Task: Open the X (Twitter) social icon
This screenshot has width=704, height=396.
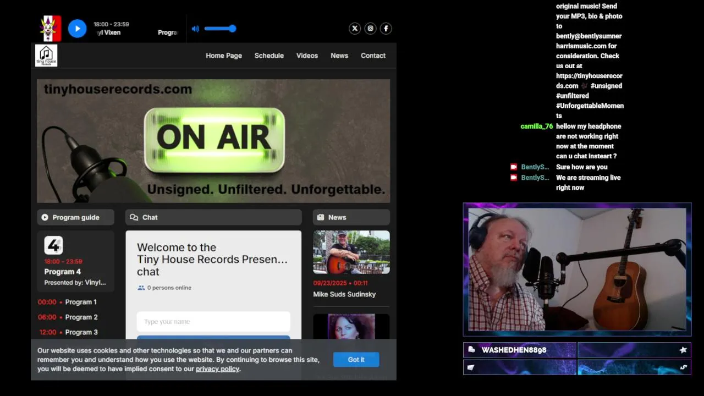Action: [355, 29]
